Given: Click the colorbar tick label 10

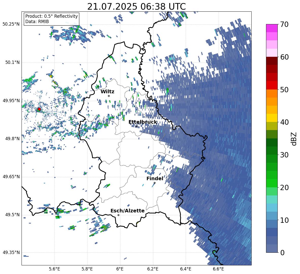Looking at the screenshot, I should click(284, 220).
